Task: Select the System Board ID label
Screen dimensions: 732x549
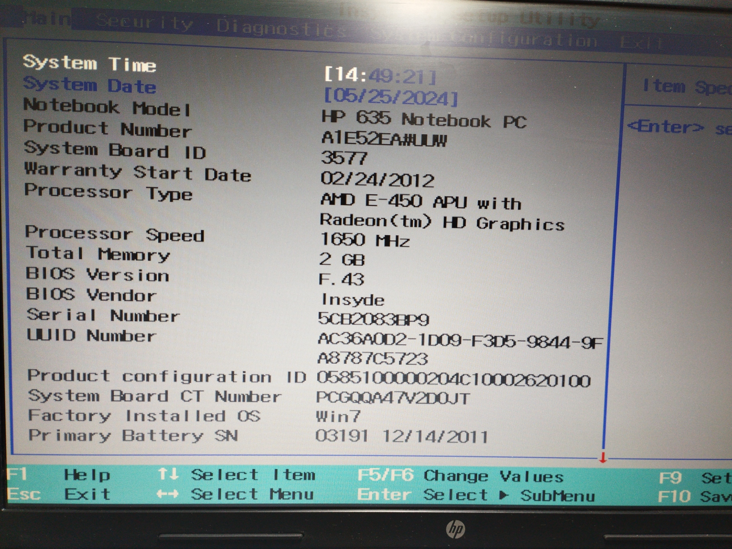Action: (x=115, y=150)
